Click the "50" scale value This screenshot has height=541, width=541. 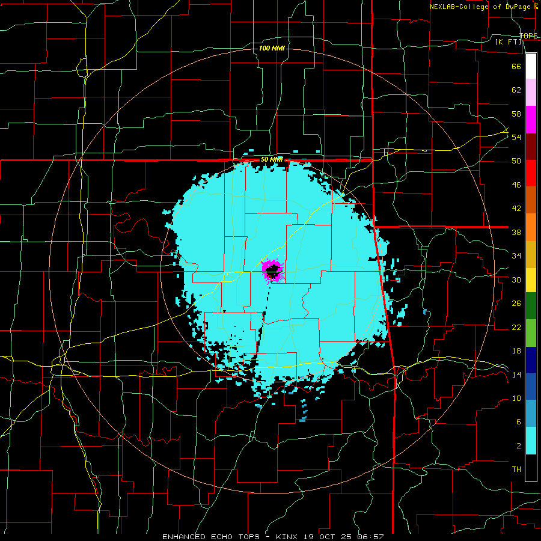click(516, 161)
